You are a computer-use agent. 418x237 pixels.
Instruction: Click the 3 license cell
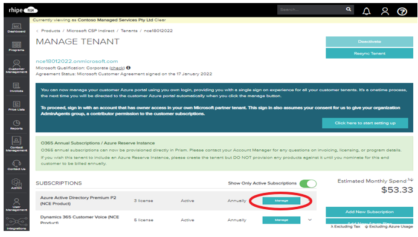pyautogui.click(x=143, y=201)
